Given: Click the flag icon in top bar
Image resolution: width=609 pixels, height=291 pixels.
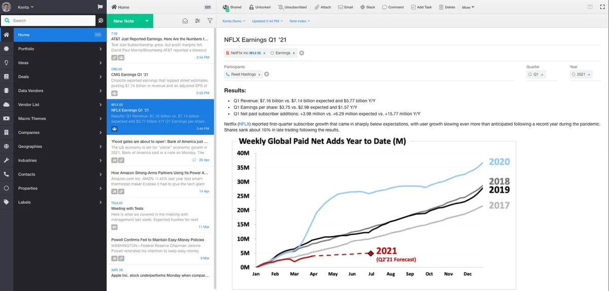Looking at the screenshot, I should point(100,7).
